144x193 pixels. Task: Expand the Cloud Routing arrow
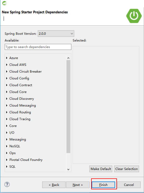7,112
